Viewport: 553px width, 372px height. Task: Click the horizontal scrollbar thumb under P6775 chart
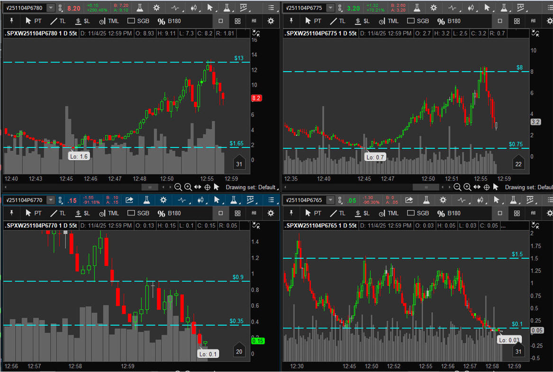(x=421, y=187)
